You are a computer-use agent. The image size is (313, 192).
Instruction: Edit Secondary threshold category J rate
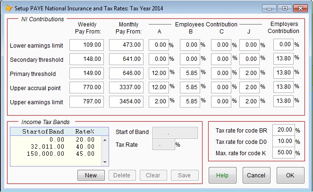coord(249,59)
